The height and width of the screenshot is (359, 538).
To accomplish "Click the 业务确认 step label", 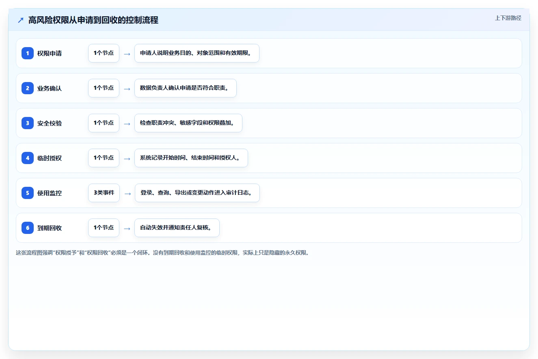I will click(50, 88).
